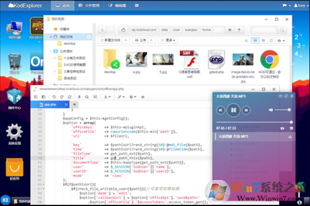Mute the music player speaker icon

click(271, 110)
